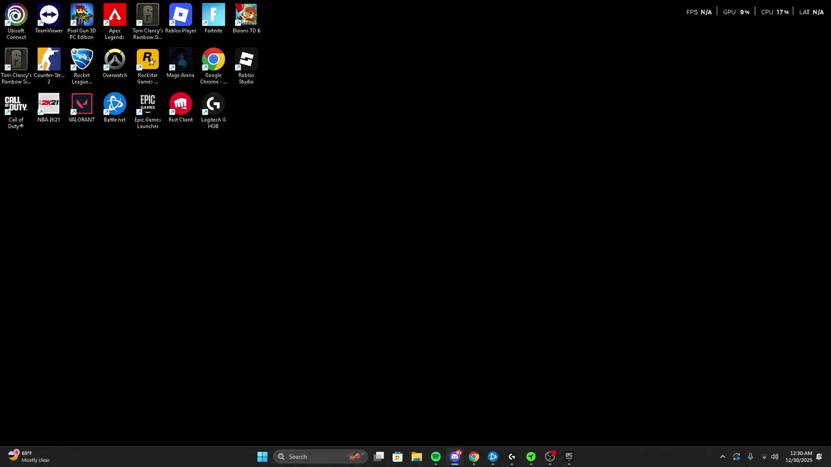Click the taskbar Search box

[321, 457]
